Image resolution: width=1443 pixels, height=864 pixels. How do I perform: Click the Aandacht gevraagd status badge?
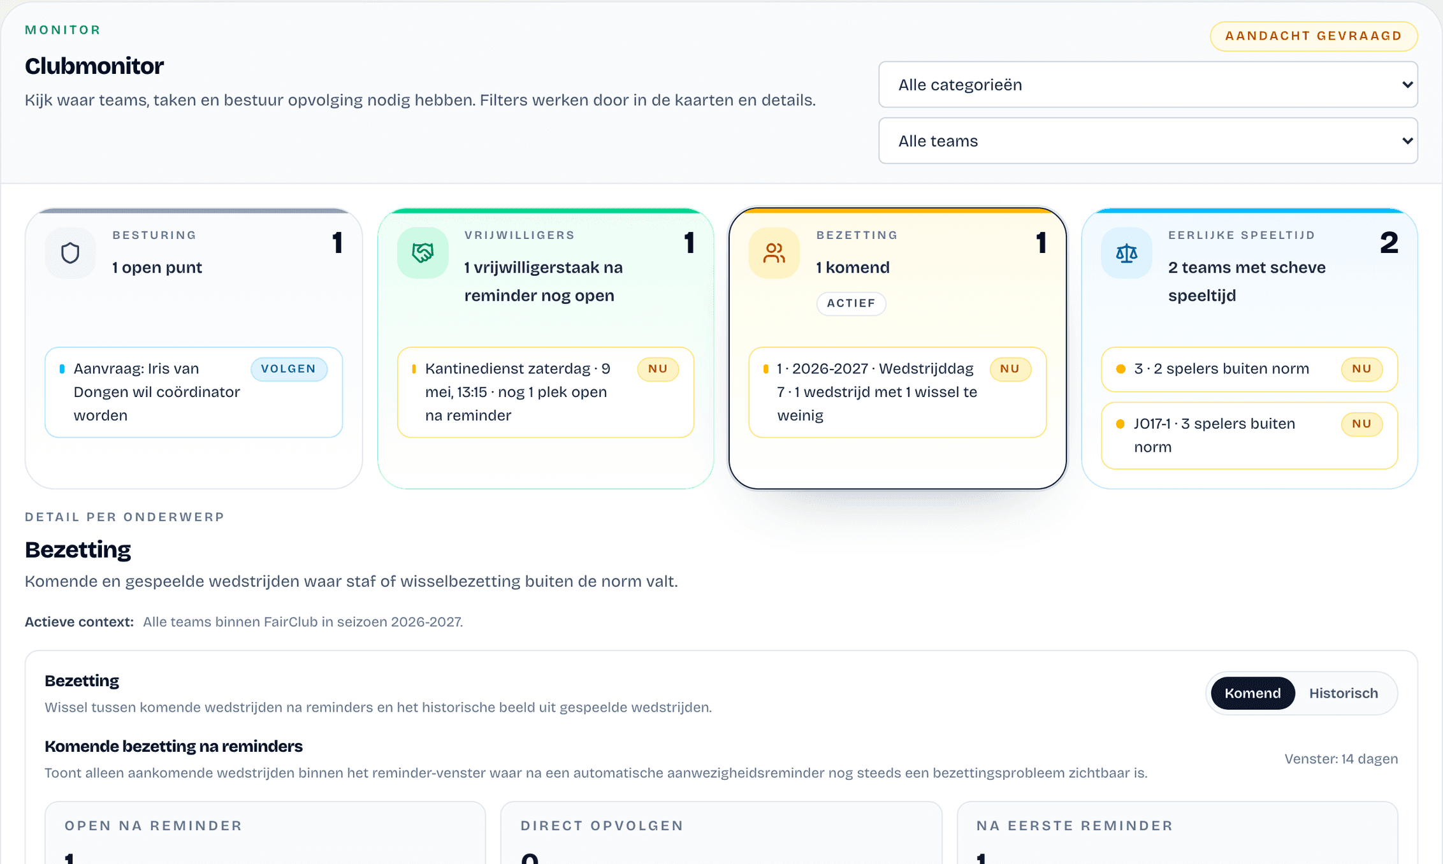(1314, 36)
